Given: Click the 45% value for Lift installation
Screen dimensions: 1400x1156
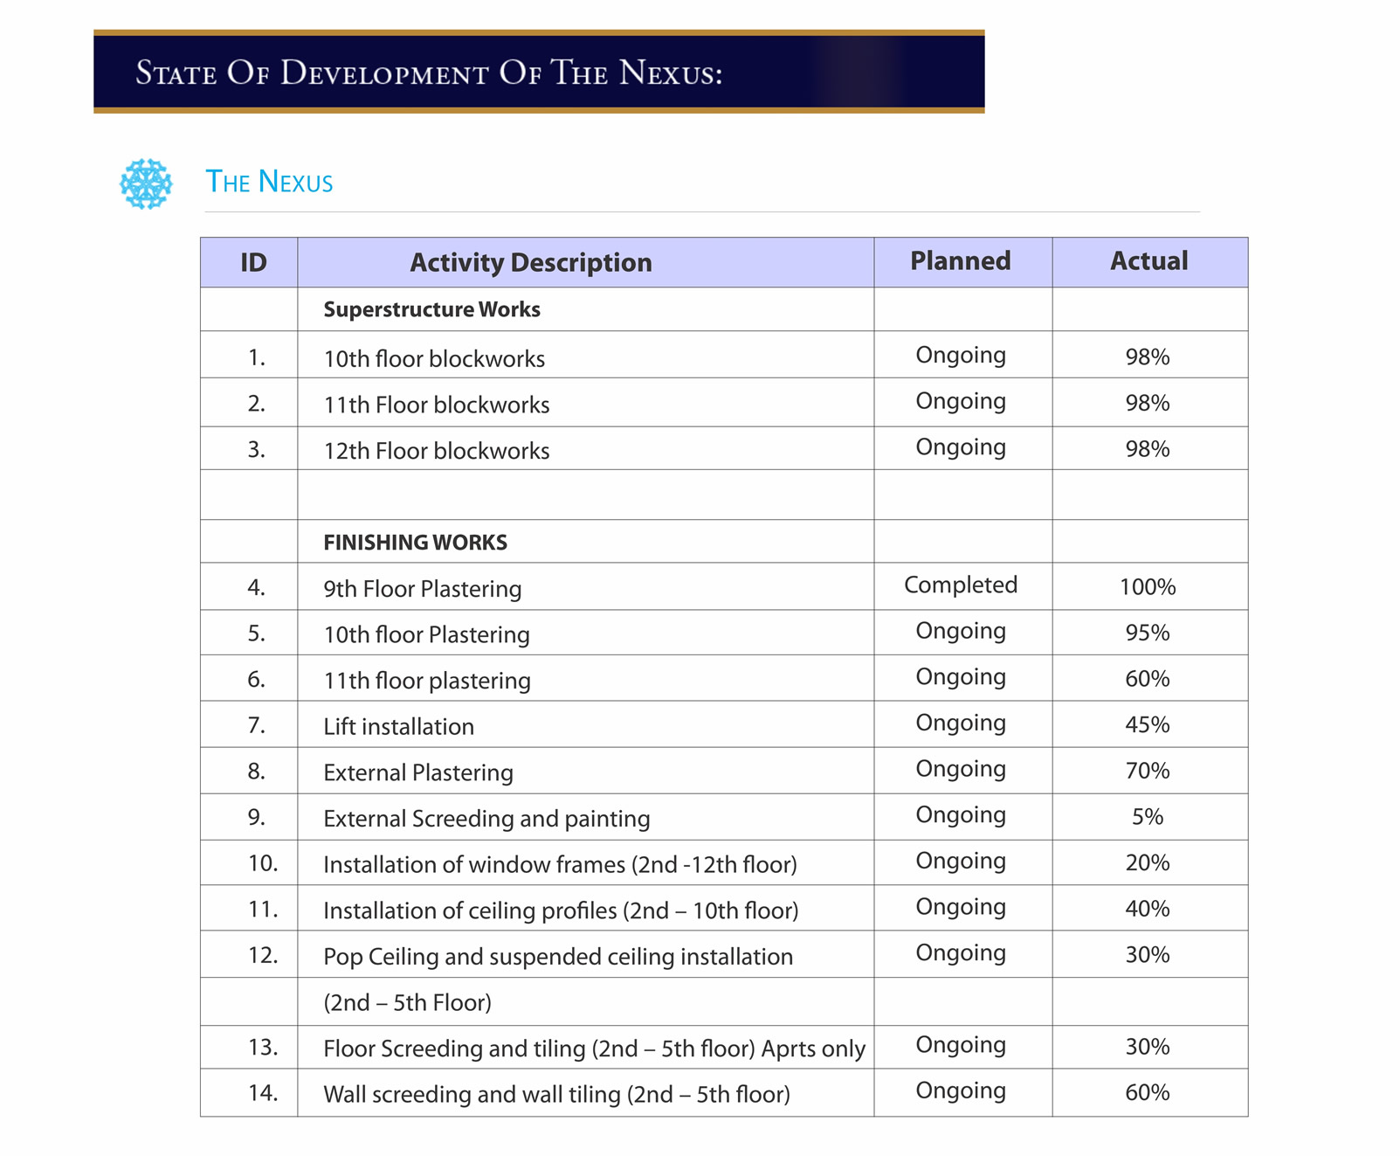Looking at the screenshot, I should (1147, 724).
